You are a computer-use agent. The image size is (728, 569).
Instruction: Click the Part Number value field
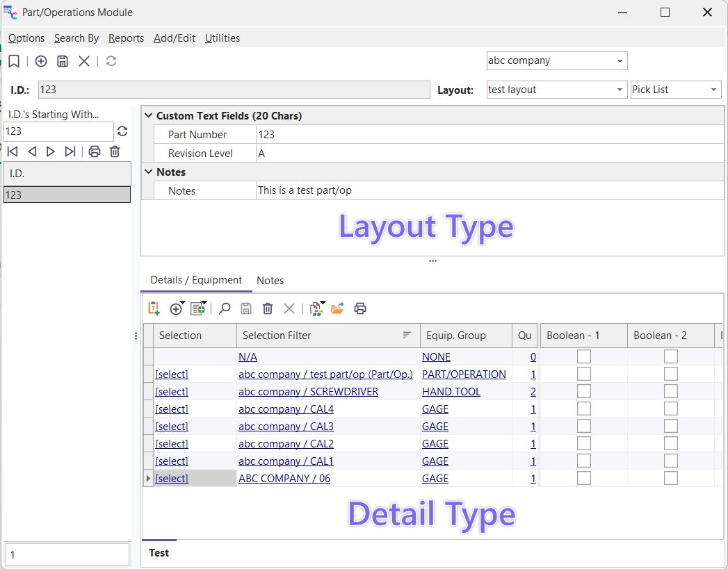click(487, 135)
